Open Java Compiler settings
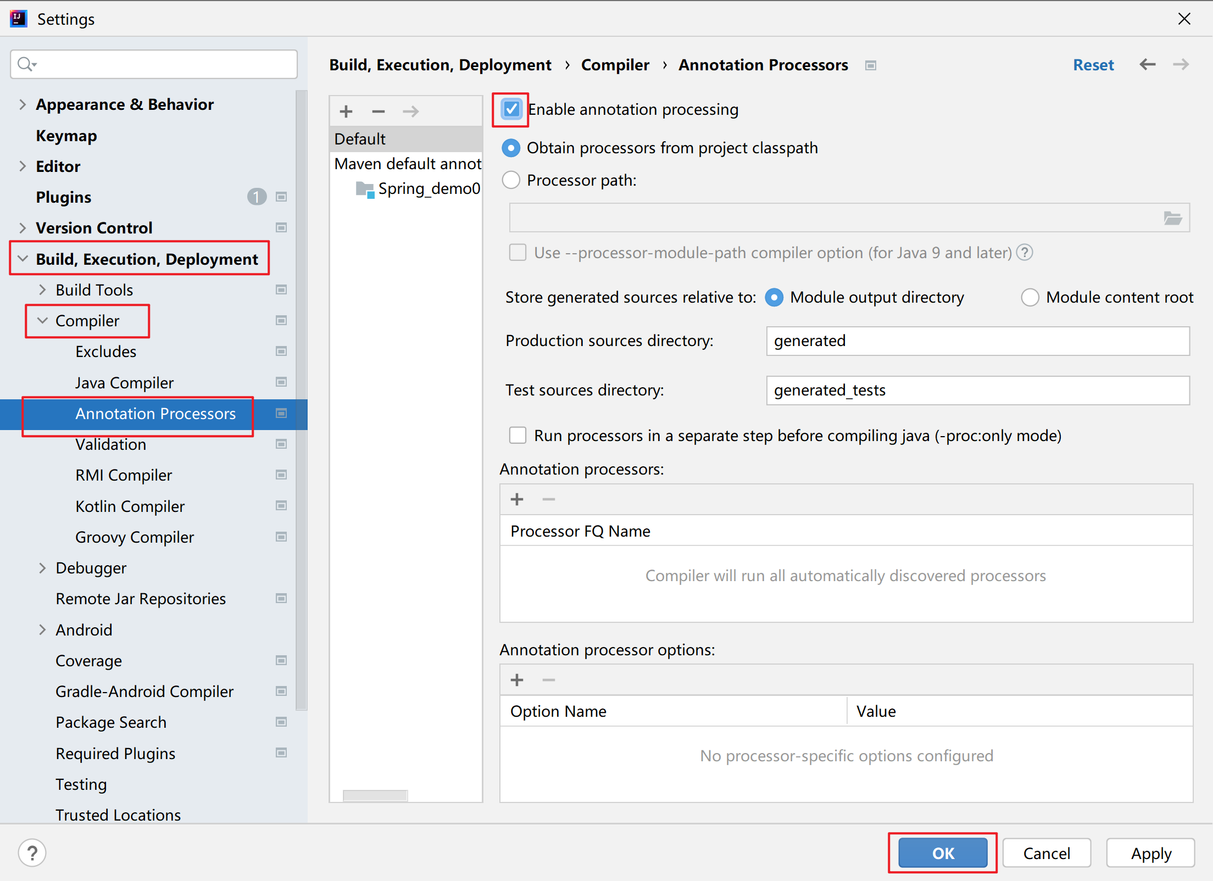The image size is (1213, 881). (125, 382)
